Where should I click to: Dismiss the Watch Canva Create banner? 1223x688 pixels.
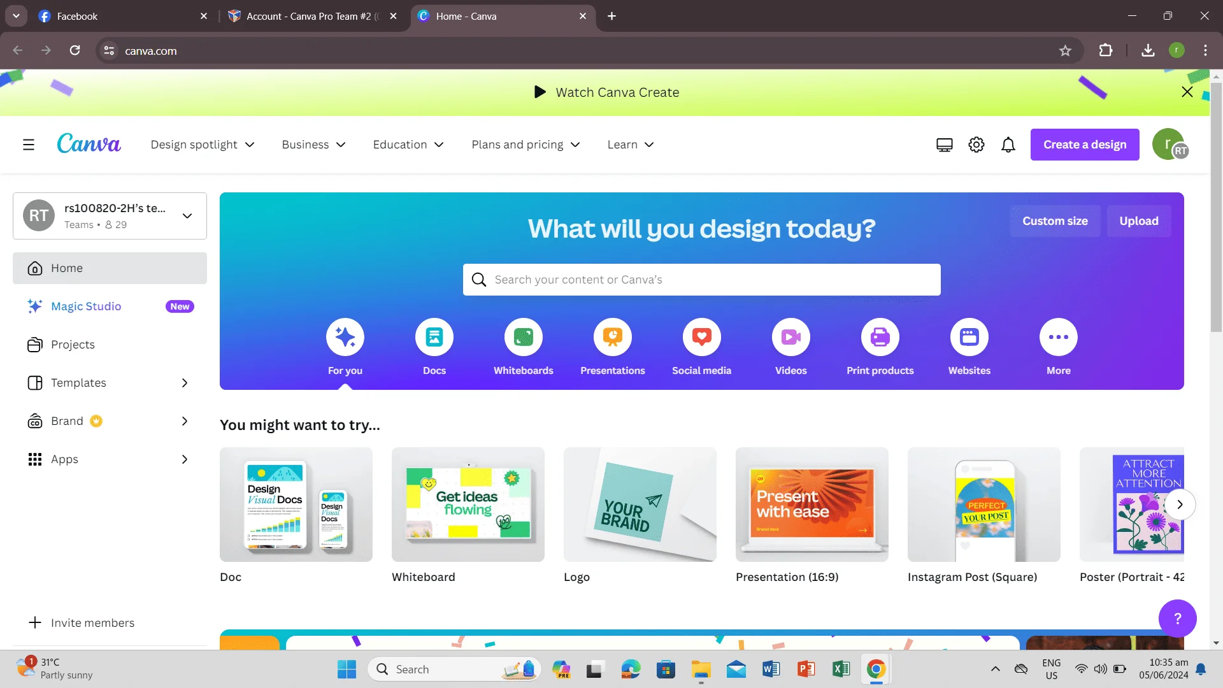coord(1187,92)
